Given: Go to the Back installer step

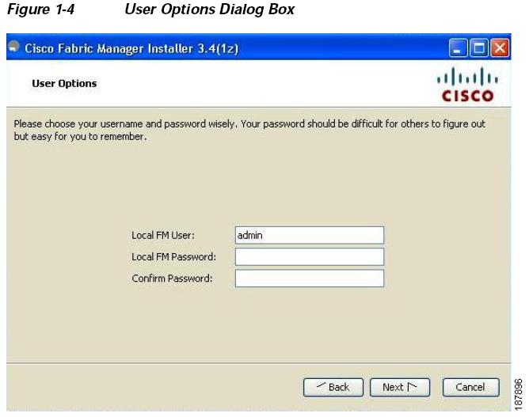Looking at the screenshot, I should 333,387.
